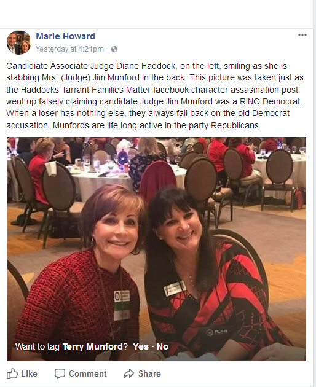Click the Comment speech bubble icon
316x387 pixels.
pyautogui.click(x=60, y=373)
